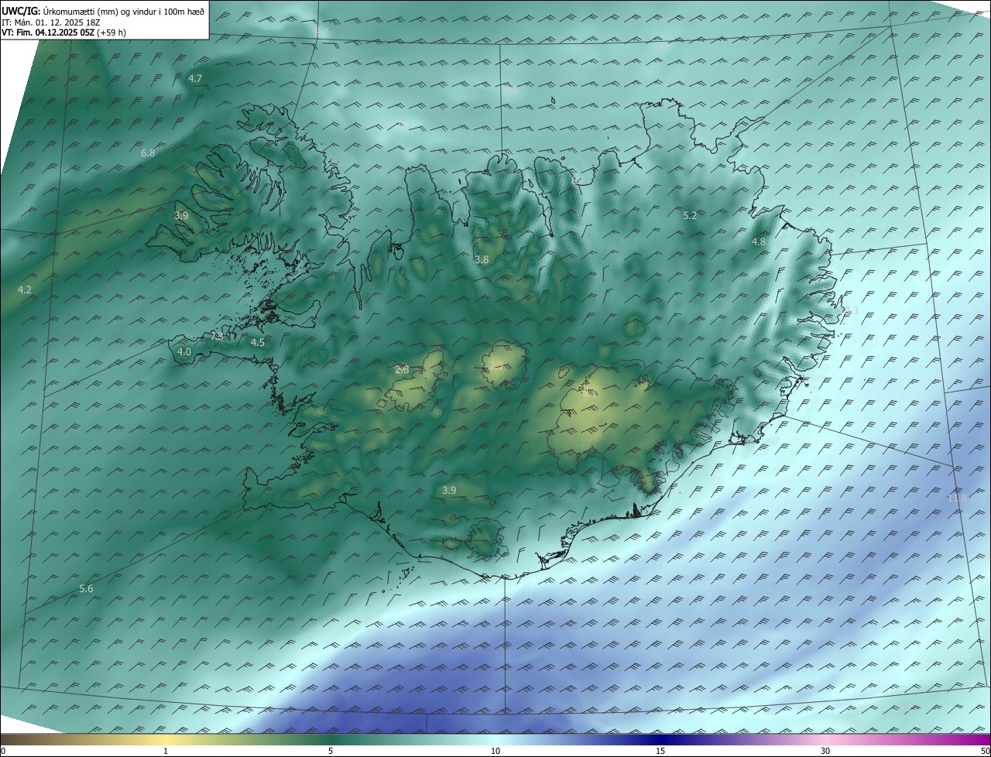Click the 11.8 precipitation value label

pos(957,498)
